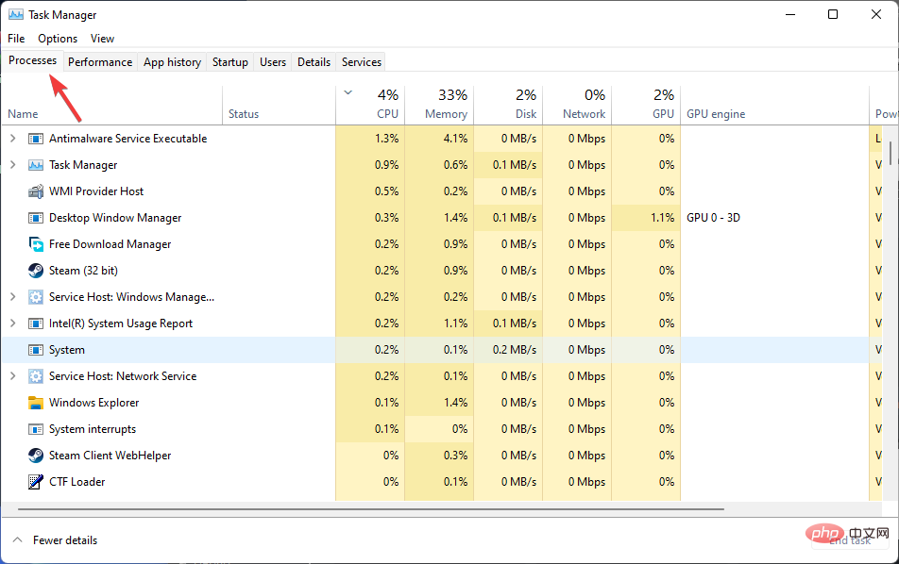Switch to the Performance tab
Image resolution: width=899 pixels, height=564 pixels.
point(99,61)
